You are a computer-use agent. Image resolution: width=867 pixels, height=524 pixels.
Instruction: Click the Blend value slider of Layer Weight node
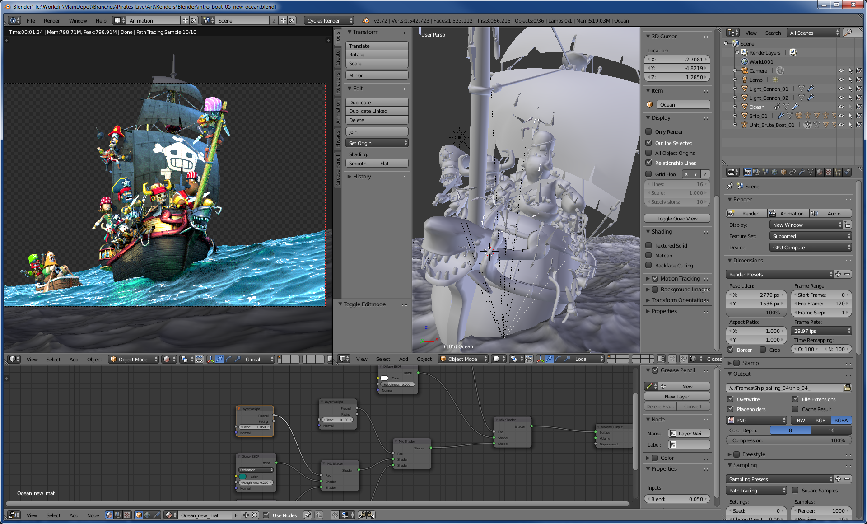[x=255, y=427]
